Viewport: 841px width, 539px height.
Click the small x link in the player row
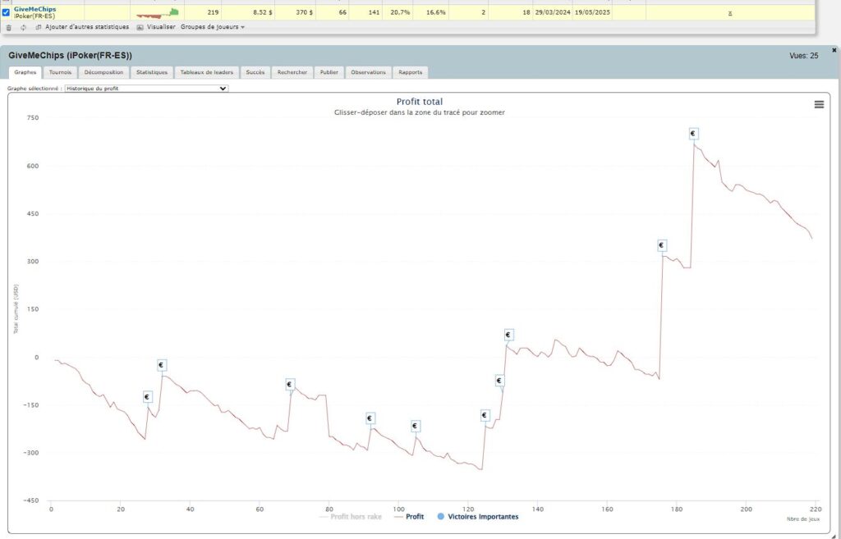pos(730,14)
